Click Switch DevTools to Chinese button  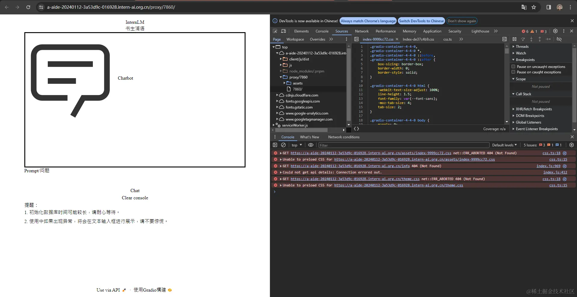[x=421, y=21]
